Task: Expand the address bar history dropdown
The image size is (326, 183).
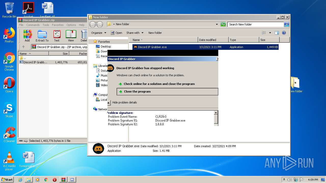Action: 217,24
